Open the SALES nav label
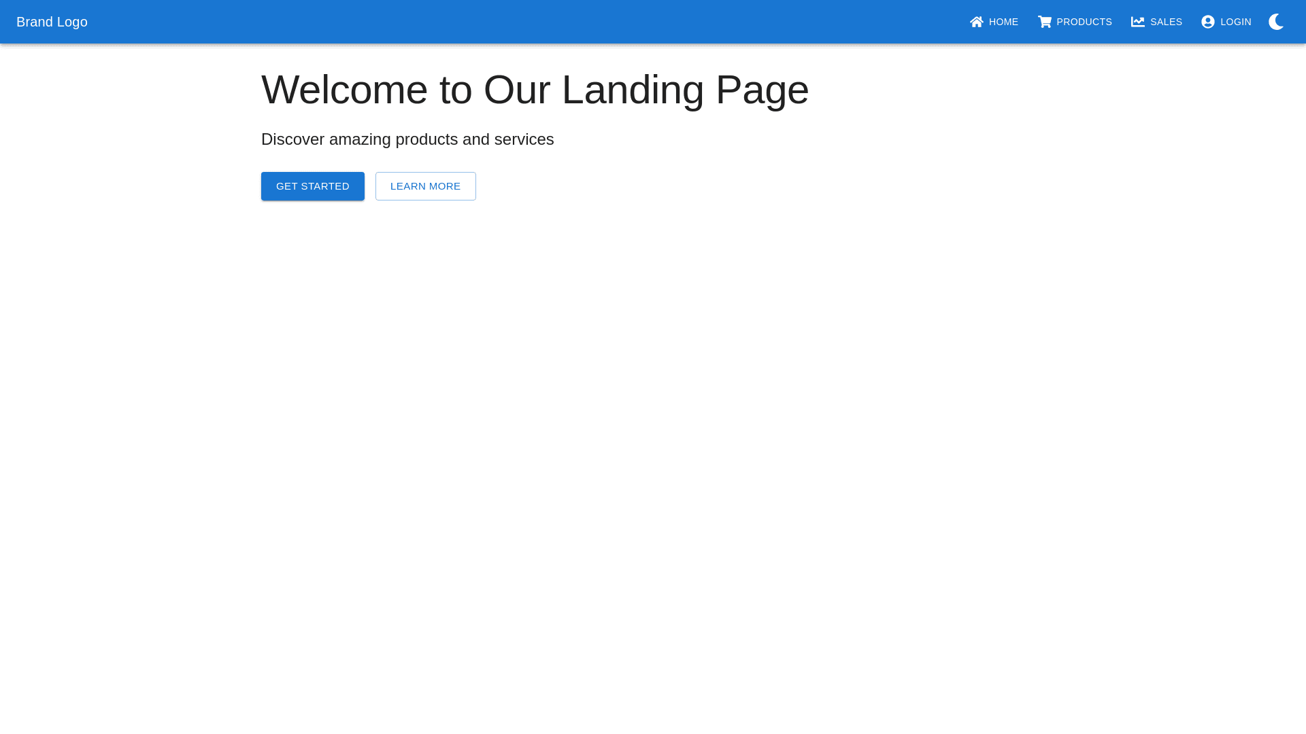 1166,22
